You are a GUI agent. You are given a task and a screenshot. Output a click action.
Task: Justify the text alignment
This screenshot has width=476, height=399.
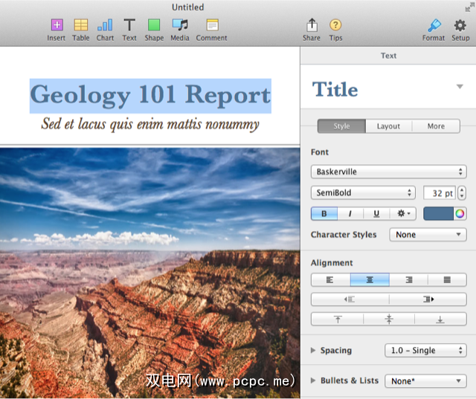click(447, 280)
